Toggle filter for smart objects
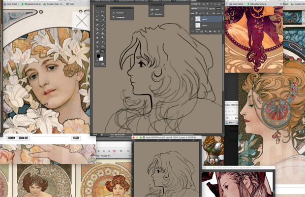This screenshot has height=197, width=305. click(x=219, y=4)
